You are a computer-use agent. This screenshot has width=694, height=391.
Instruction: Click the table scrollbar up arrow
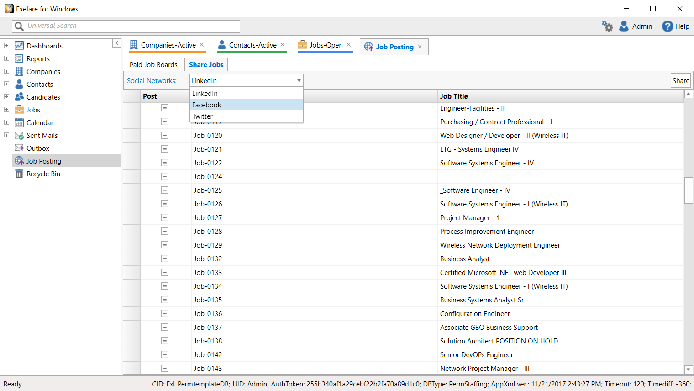(x=689, y=94)
